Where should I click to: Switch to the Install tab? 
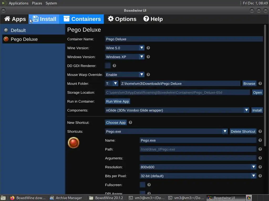[44, 19]
